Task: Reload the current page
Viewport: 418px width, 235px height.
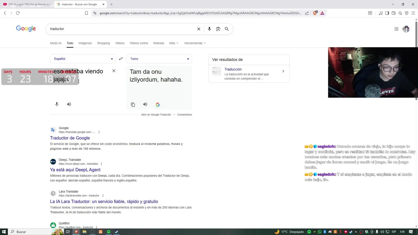Action: [18, 13]
